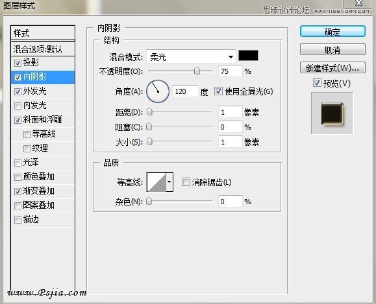376x304 pixels.
Task: Enable the 颜色叠加 color overlay checkbox
Action: pos(18,177)
